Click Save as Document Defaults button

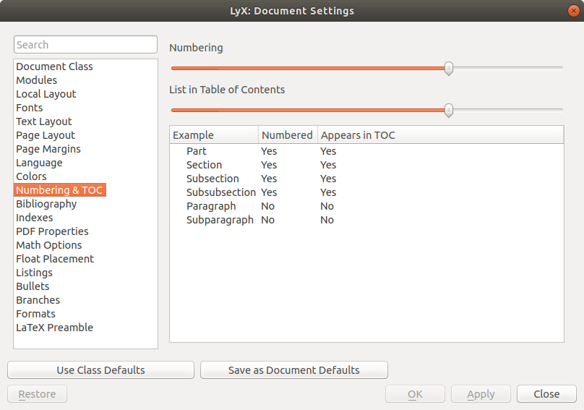[293, 370]
